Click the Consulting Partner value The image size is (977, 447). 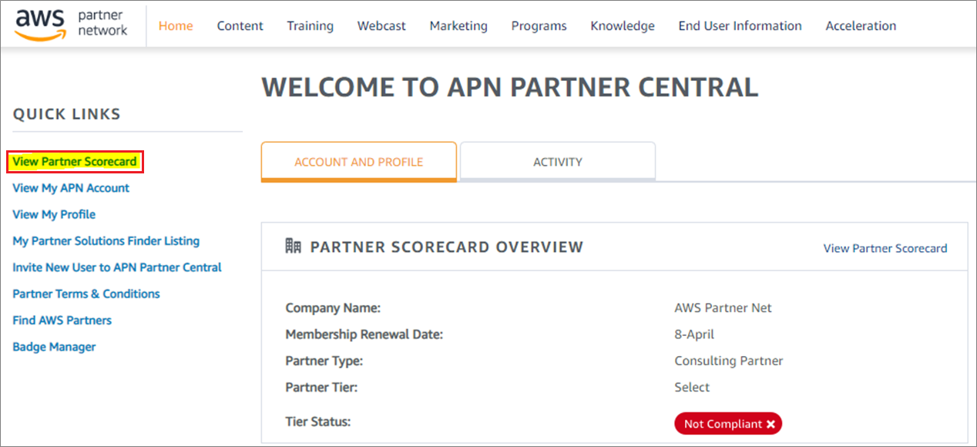[x=728, y=361]
